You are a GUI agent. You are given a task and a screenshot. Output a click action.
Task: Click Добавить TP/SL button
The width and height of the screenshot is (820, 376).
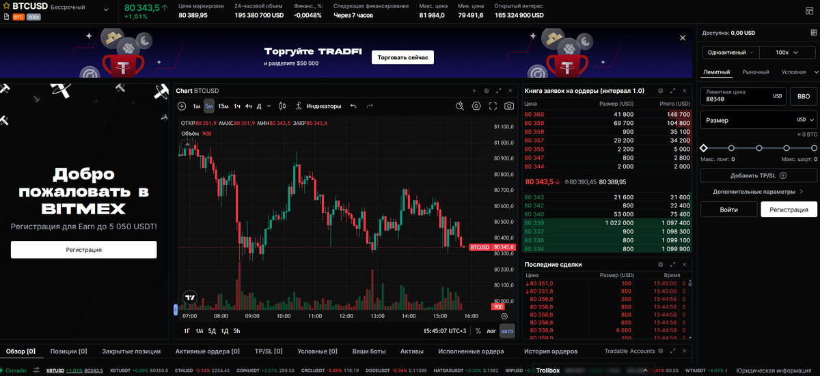tap(758, 176)
